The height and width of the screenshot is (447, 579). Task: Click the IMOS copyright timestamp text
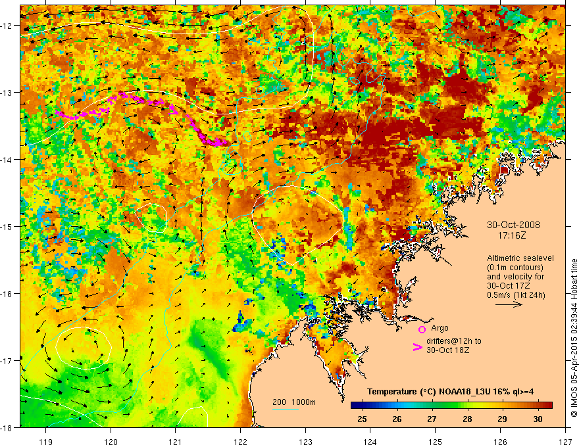pyautogui.click(x=574, y=337)
